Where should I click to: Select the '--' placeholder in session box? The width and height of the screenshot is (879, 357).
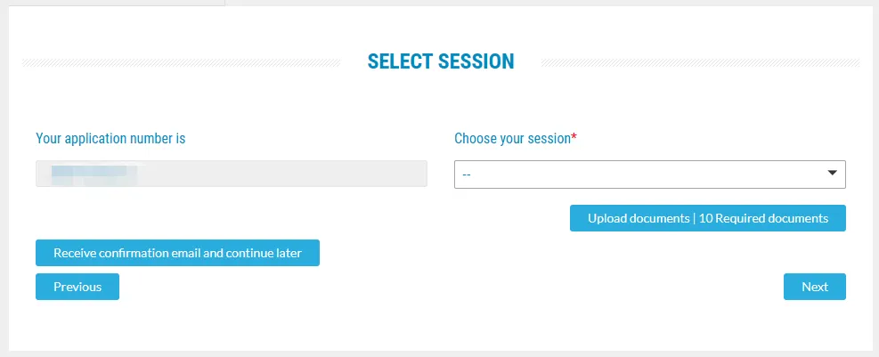point(467,174)
